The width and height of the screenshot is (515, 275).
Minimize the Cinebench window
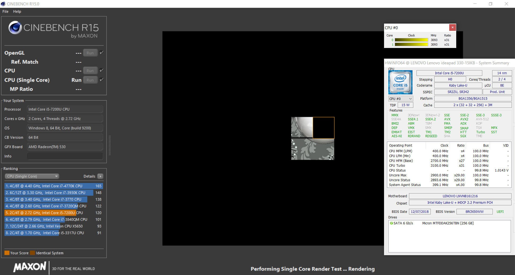coord(475,4)
